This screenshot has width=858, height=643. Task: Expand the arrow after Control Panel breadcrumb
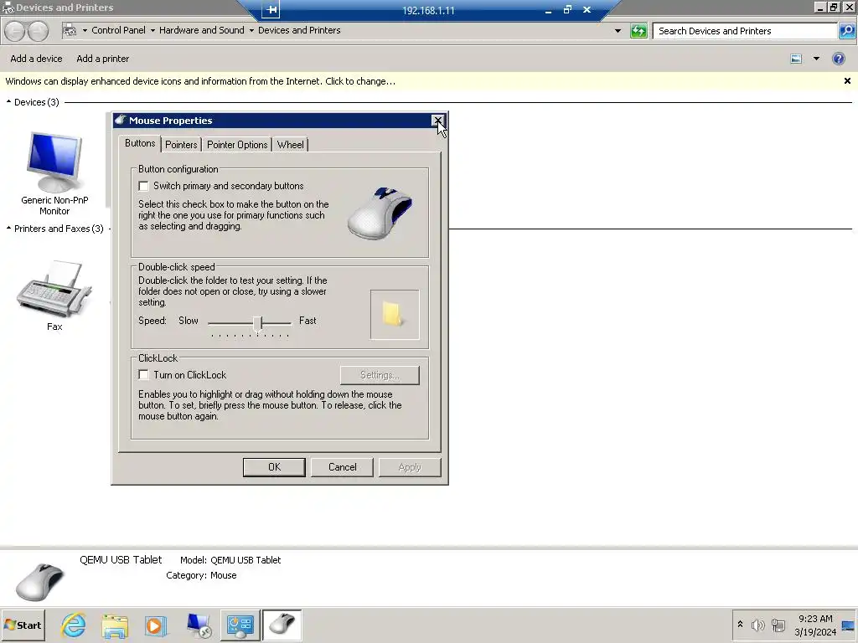coord(152,31)
